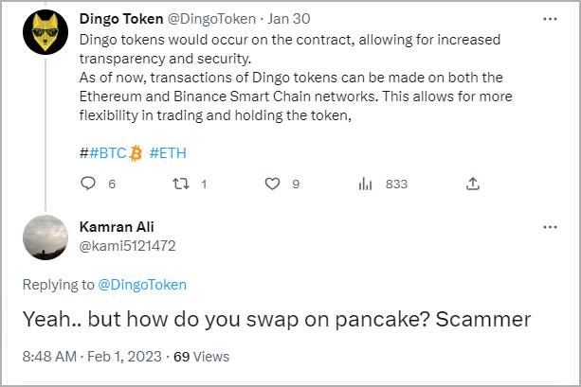
Task: Click the reply speech bubble icon
Action: click(88, 184)
